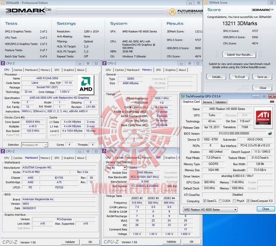Image resolution: width=276 pixels, height=246 pixels.
Task: Click the Core Voltage 1.500 V value
Action: (64, 92)
